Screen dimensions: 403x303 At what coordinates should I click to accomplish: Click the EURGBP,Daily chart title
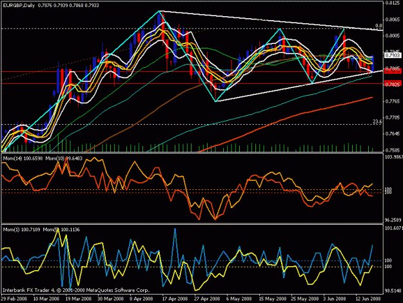19,5
